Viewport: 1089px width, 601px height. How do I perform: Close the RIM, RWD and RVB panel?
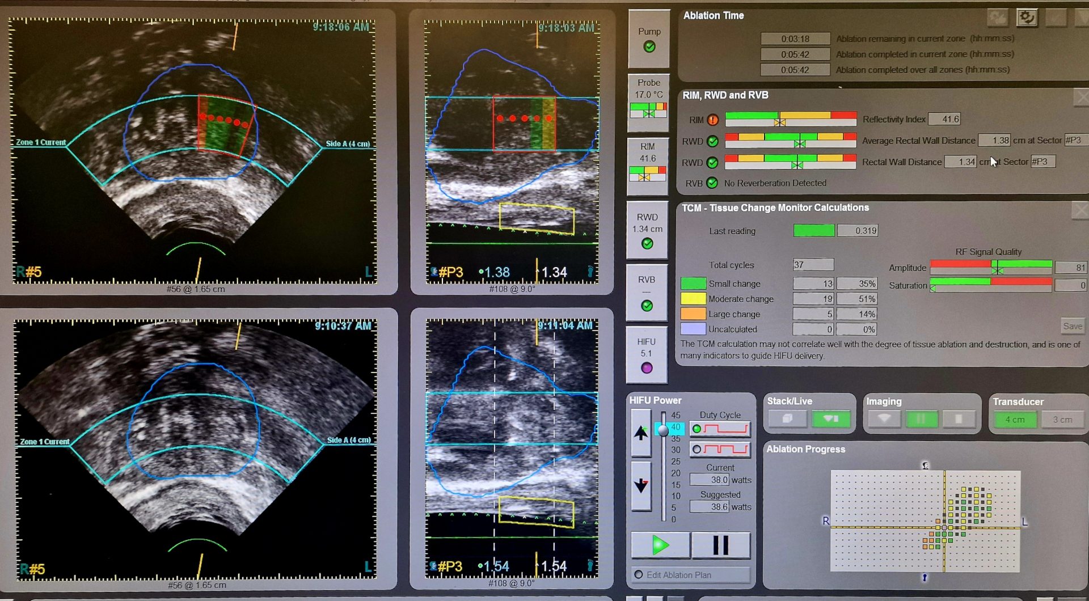[1080, 97]
